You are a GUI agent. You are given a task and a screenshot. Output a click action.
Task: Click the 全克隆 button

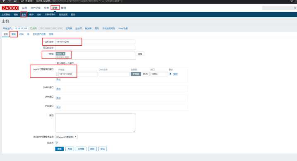(x=81, y=149)
